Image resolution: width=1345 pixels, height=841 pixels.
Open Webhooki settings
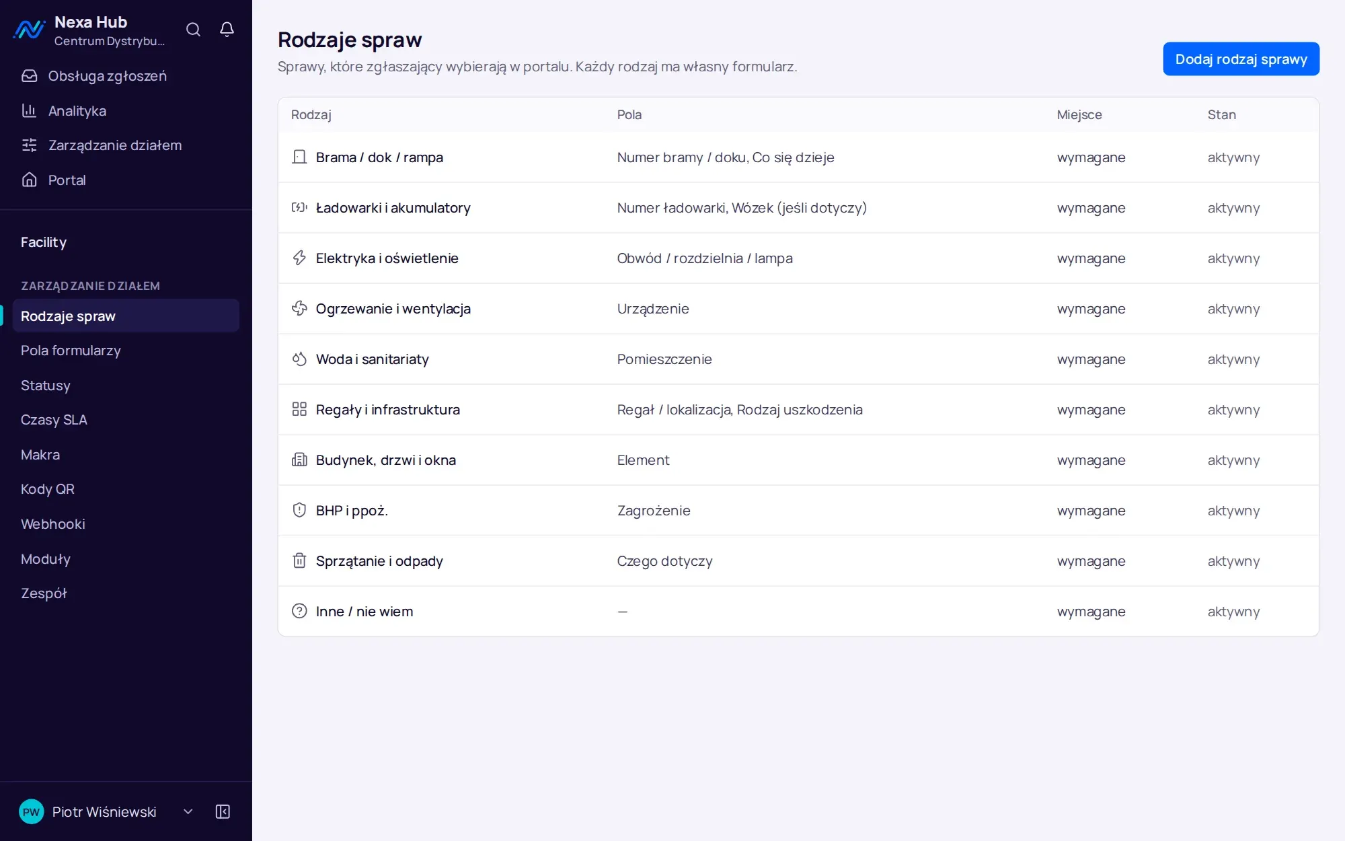[126, 524]
